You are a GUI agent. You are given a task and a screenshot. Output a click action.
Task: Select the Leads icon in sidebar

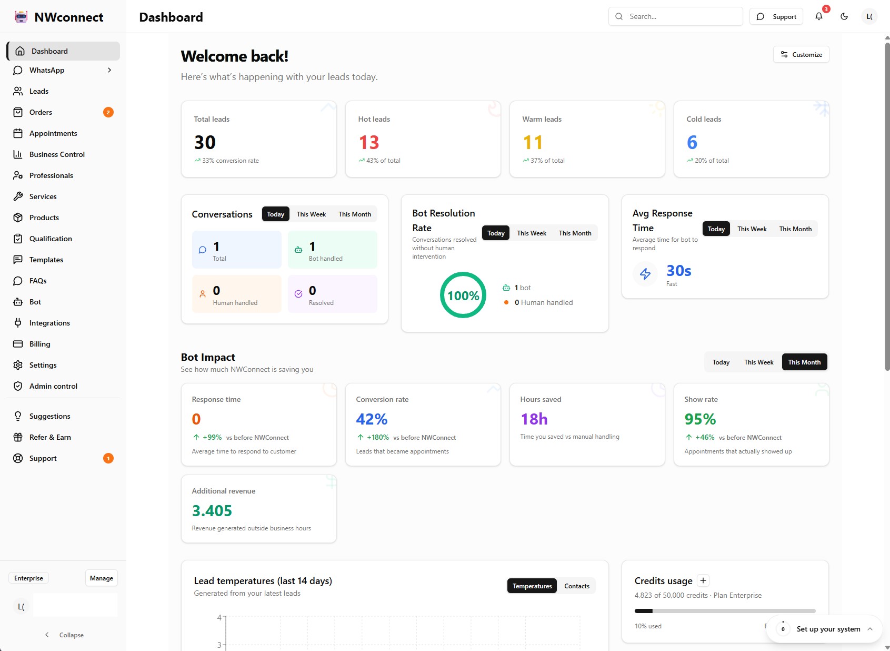pos(18,91)
